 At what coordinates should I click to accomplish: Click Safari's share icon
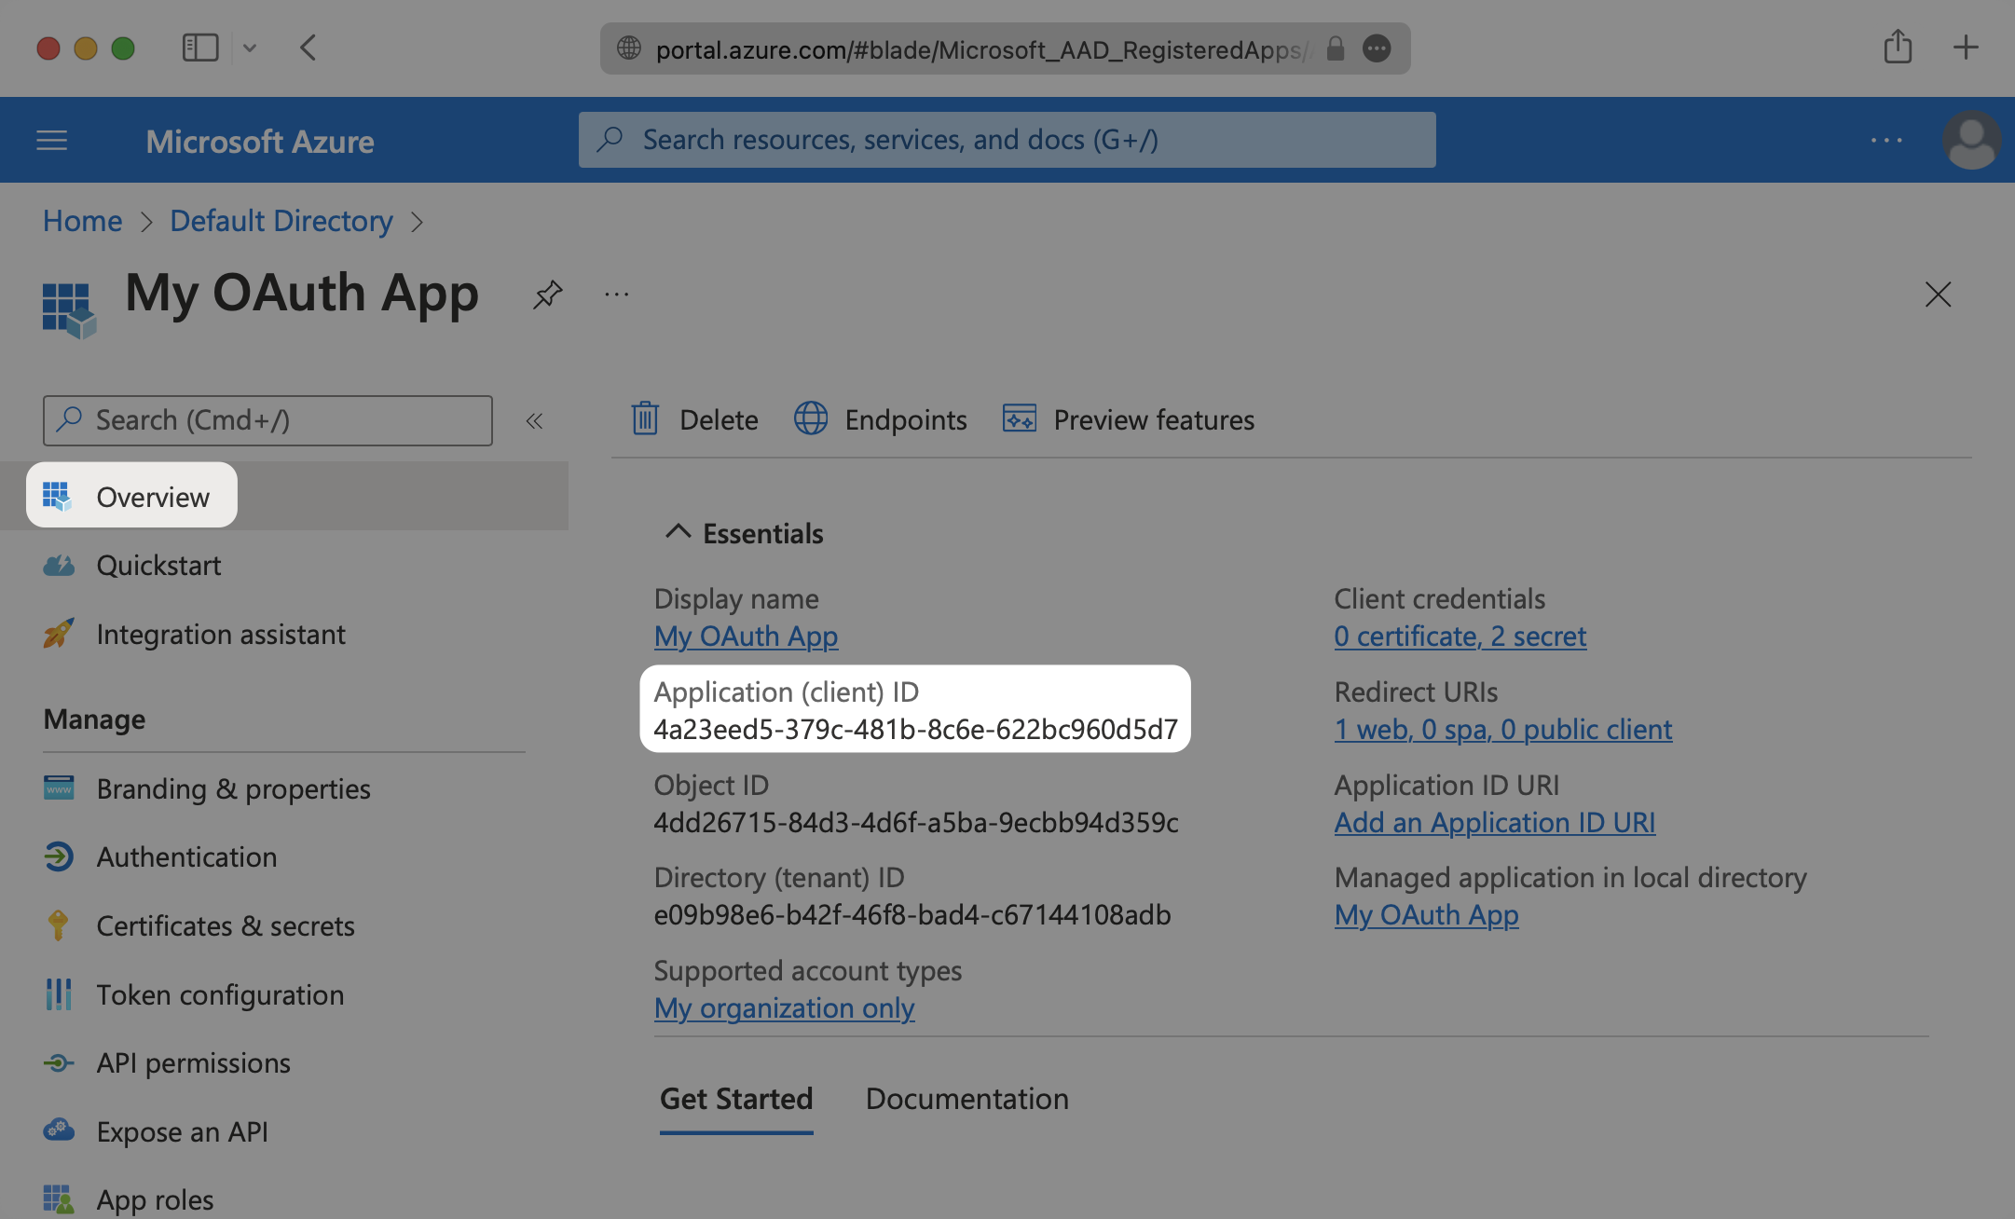(1898, 48)
